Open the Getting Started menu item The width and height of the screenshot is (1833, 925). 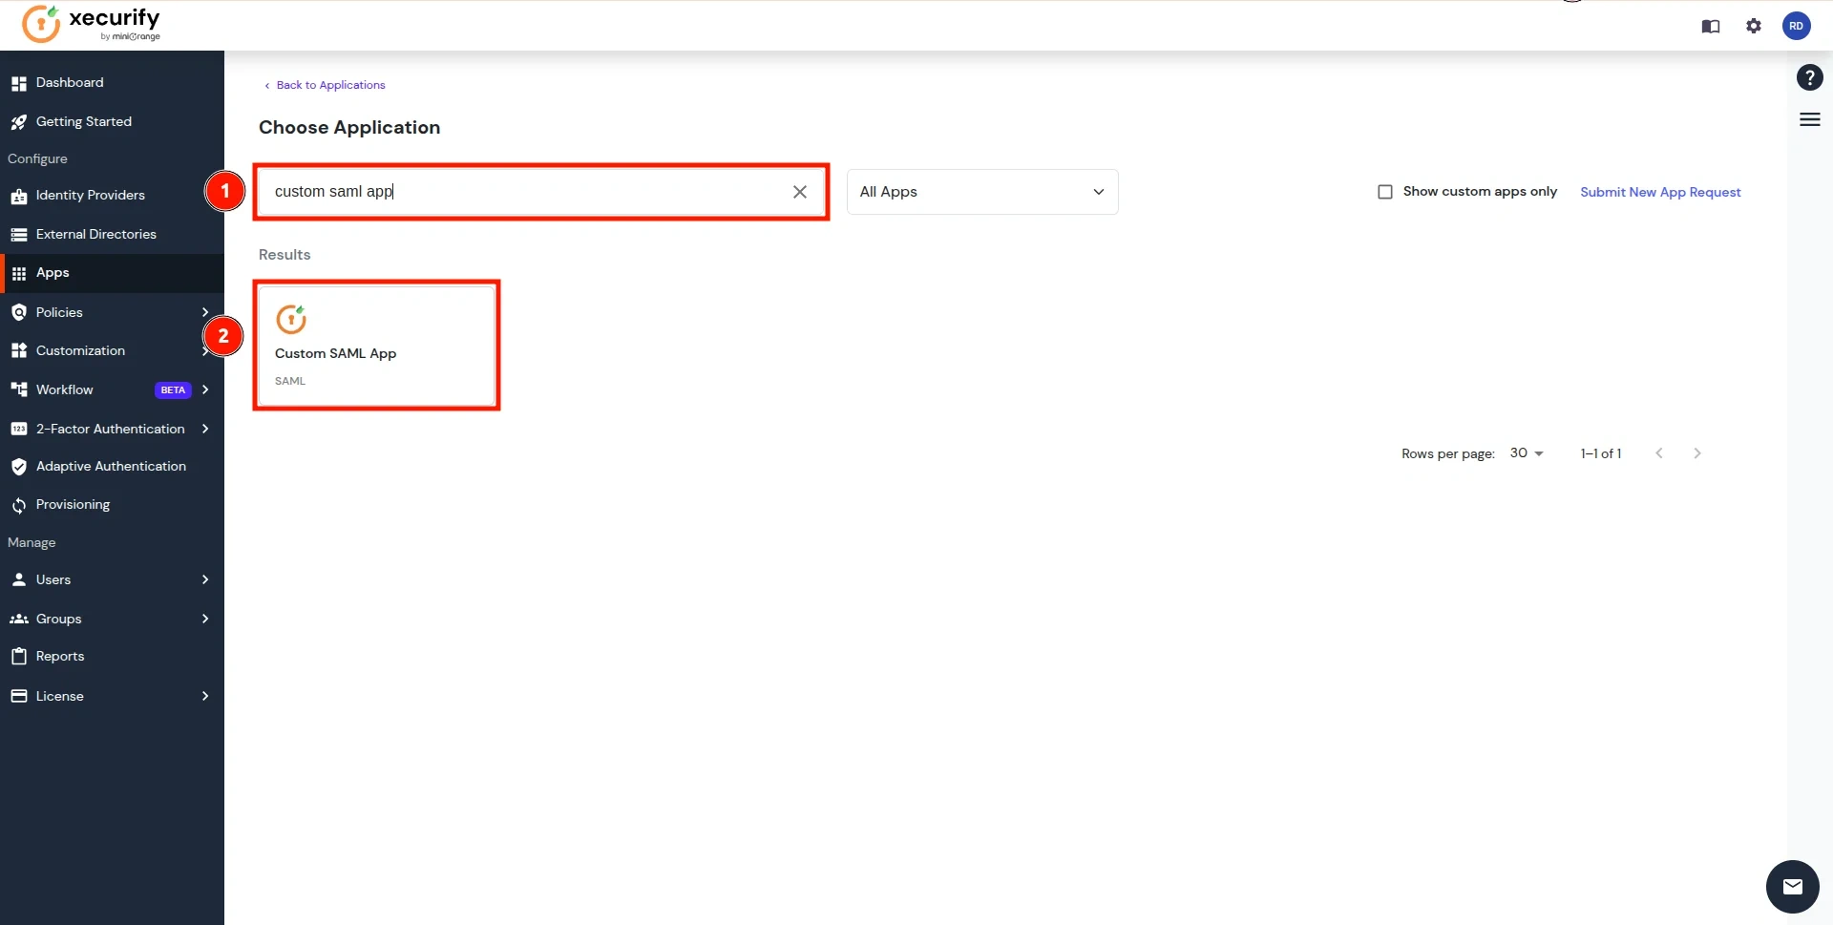coord(83,121)
